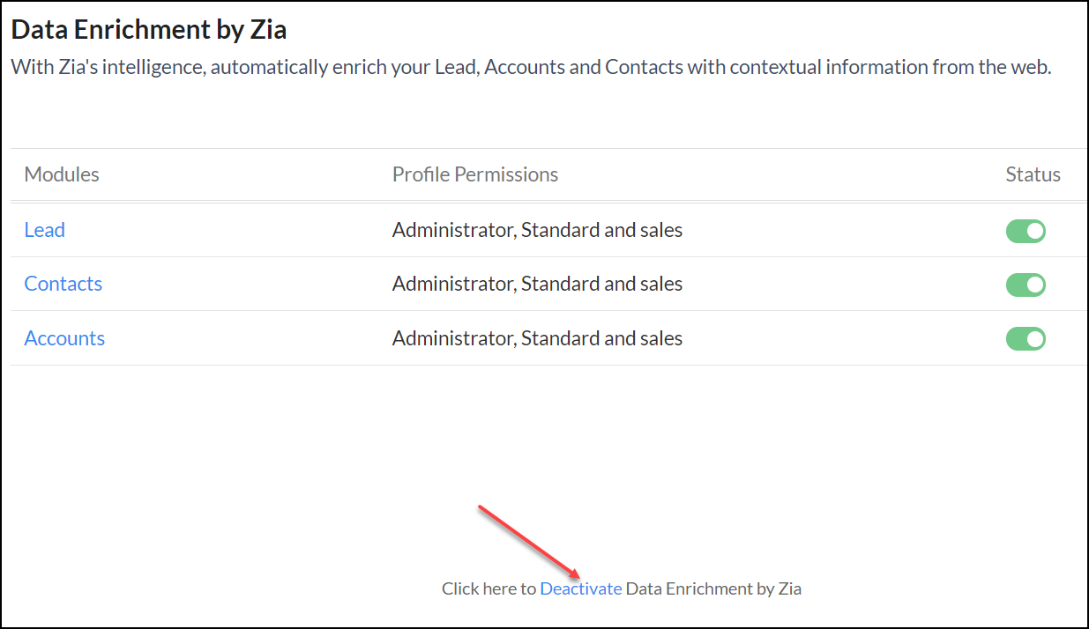Screen dimensions: 1089x629
Task: Switch off the Accounts status toggle
Action: pyautogui.click(x=1026, y=339)
